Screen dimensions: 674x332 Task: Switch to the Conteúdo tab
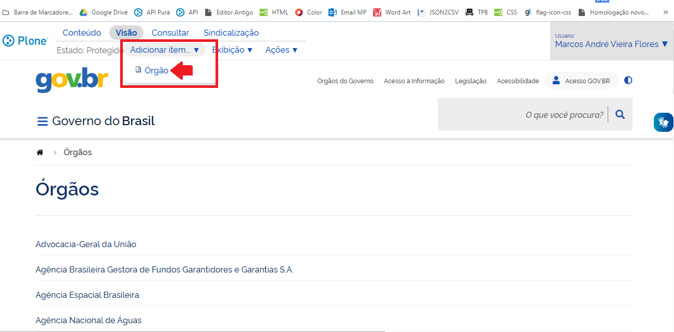tap(82, 33)
